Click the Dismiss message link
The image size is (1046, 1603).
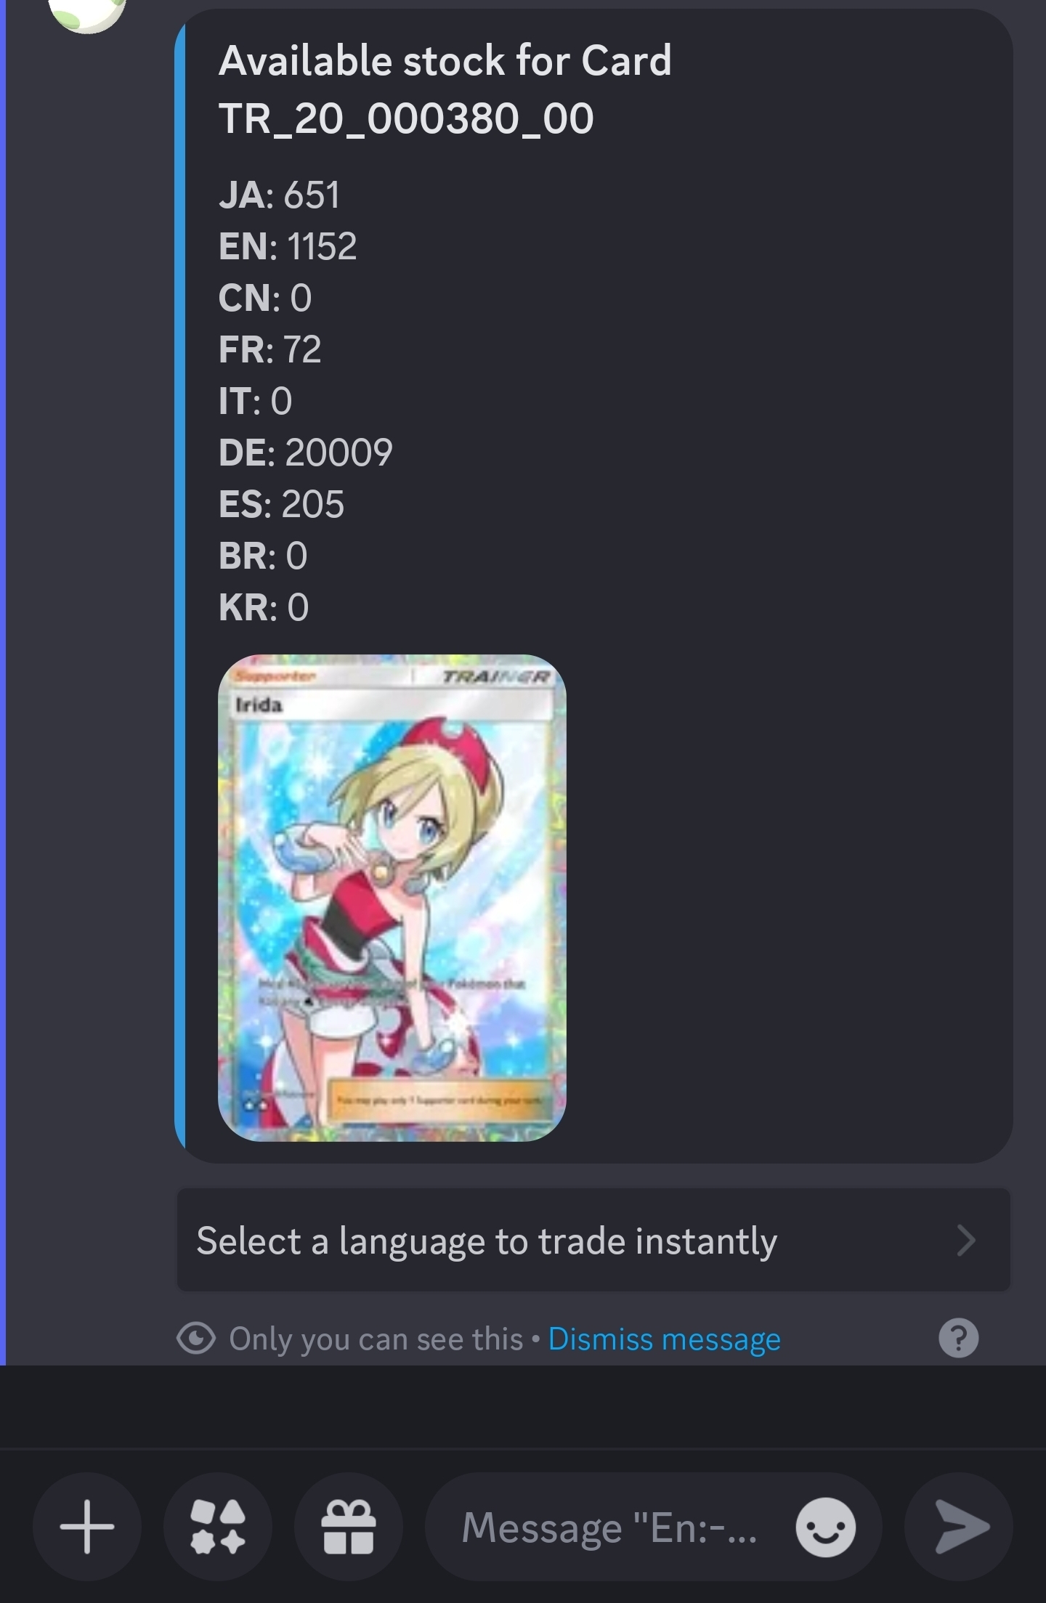click(x=664, y=1339)
